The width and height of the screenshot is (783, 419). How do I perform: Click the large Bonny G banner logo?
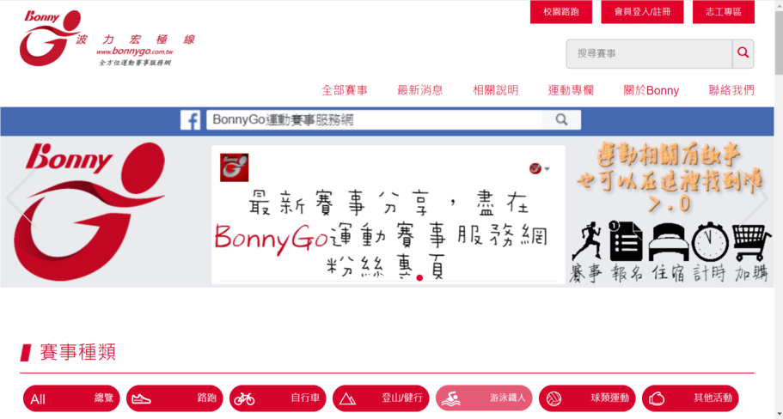pyautogui.click(x=89, y=211)
